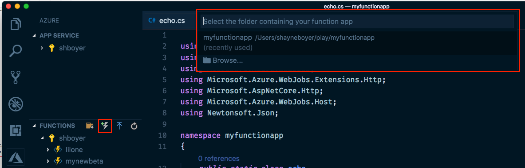Image resolution: width=525 pixels, height=168 pixels.
Task: Collapse shboyer subscription under Functions
Action: (x=42, y=138)
